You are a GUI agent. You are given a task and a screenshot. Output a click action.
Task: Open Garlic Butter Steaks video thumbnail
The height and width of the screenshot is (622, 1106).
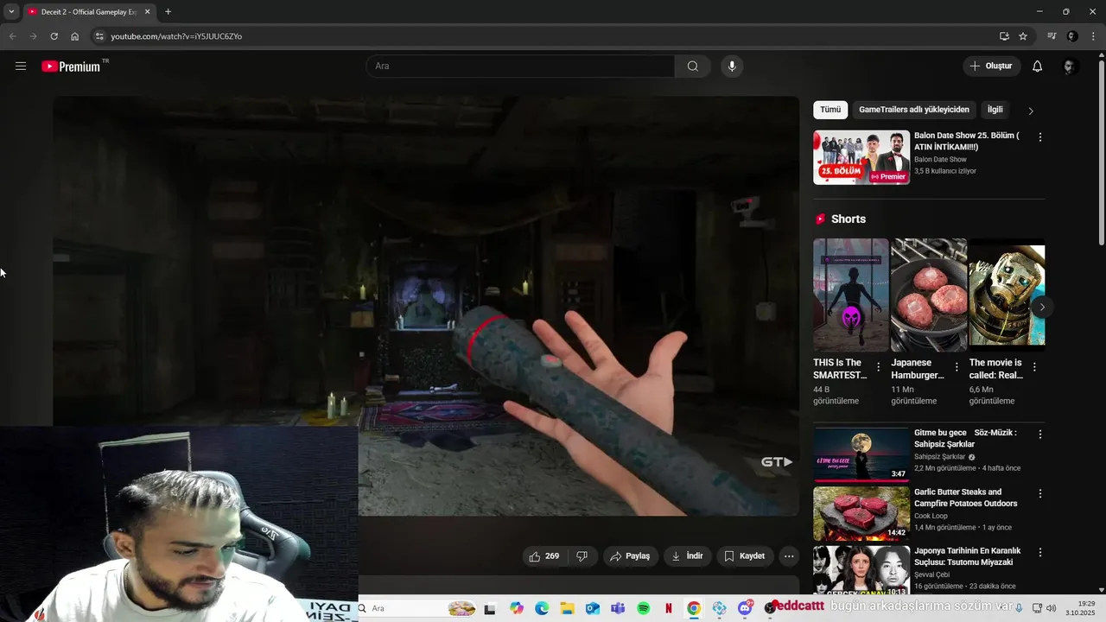click(x=861, y=513)
